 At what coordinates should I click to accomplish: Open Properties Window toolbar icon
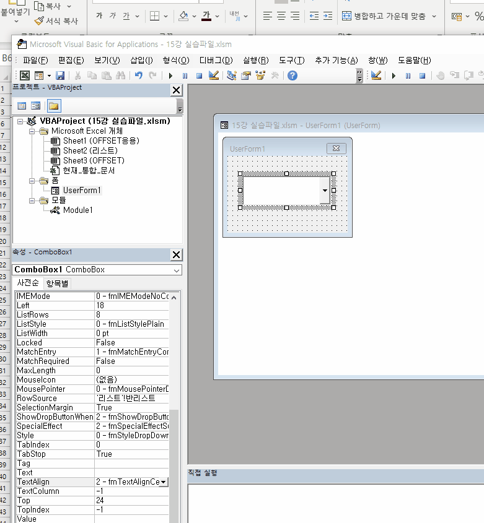[x=246, y=76]
